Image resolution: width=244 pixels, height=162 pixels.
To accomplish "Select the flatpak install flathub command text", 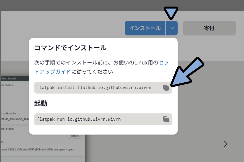I will (x=94, y=88).
